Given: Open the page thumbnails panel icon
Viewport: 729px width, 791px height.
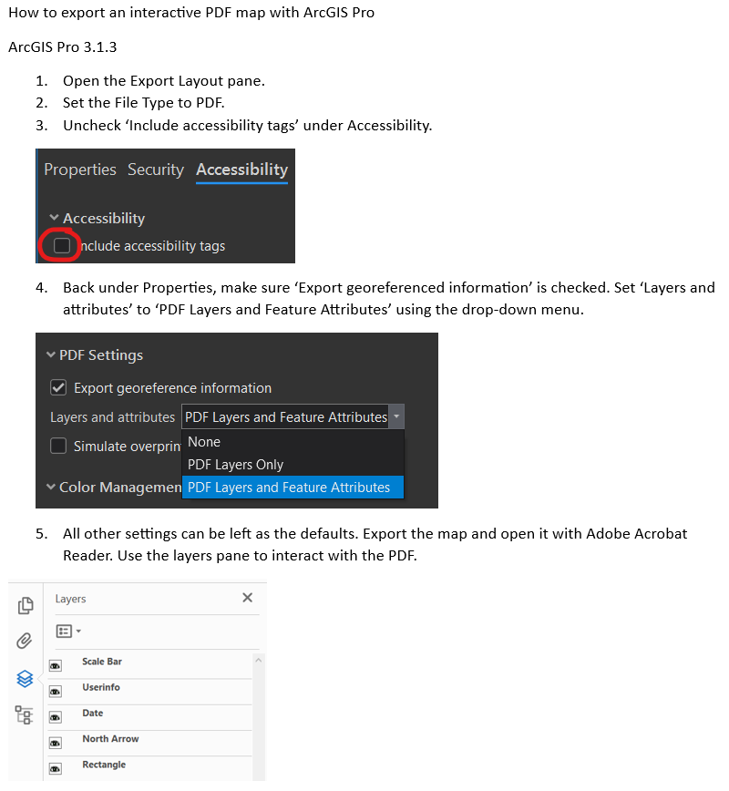Looking at the screenshot, I should pos(26,605).
